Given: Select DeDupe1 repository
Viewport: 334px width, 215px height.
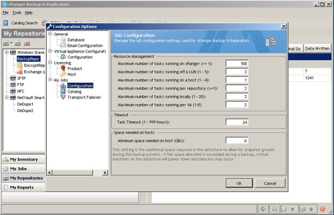Looking at the screenshot, I should tap(25, 104).
